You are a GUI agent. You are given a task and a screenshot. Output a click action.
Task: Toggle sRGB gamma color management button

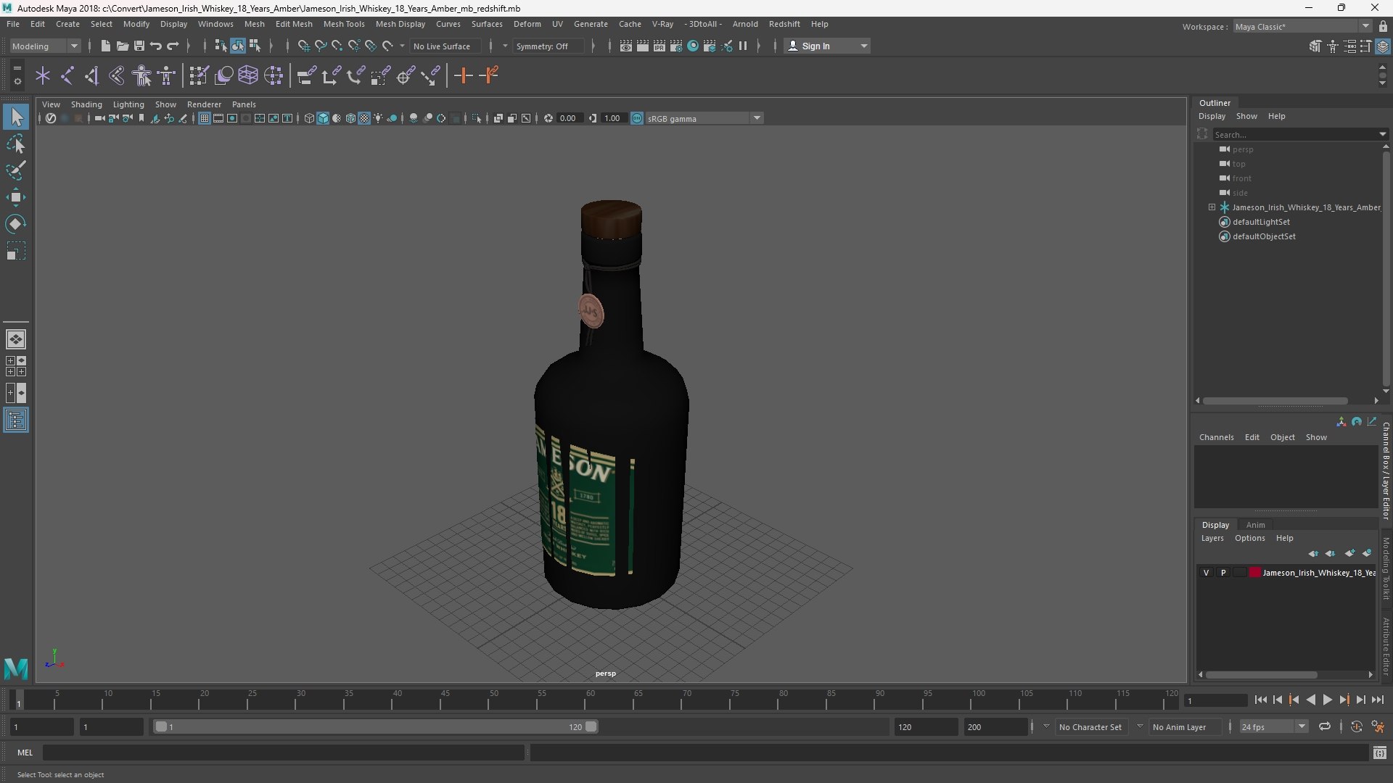637,118
